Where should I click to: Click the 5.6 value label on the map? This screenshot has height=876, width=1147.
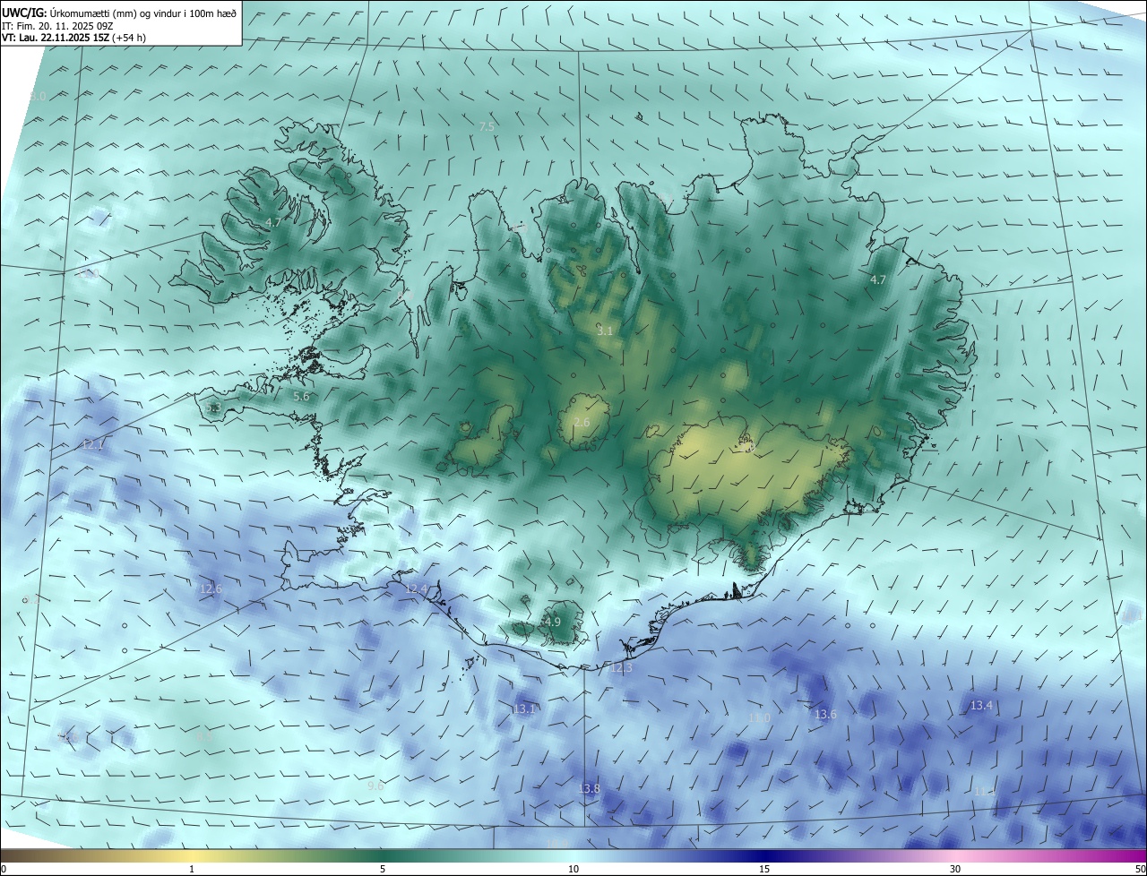pyautogui.click(x=301, y=396)
